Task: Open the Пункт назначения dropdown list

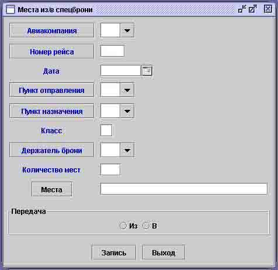Action: click(127, 111)
